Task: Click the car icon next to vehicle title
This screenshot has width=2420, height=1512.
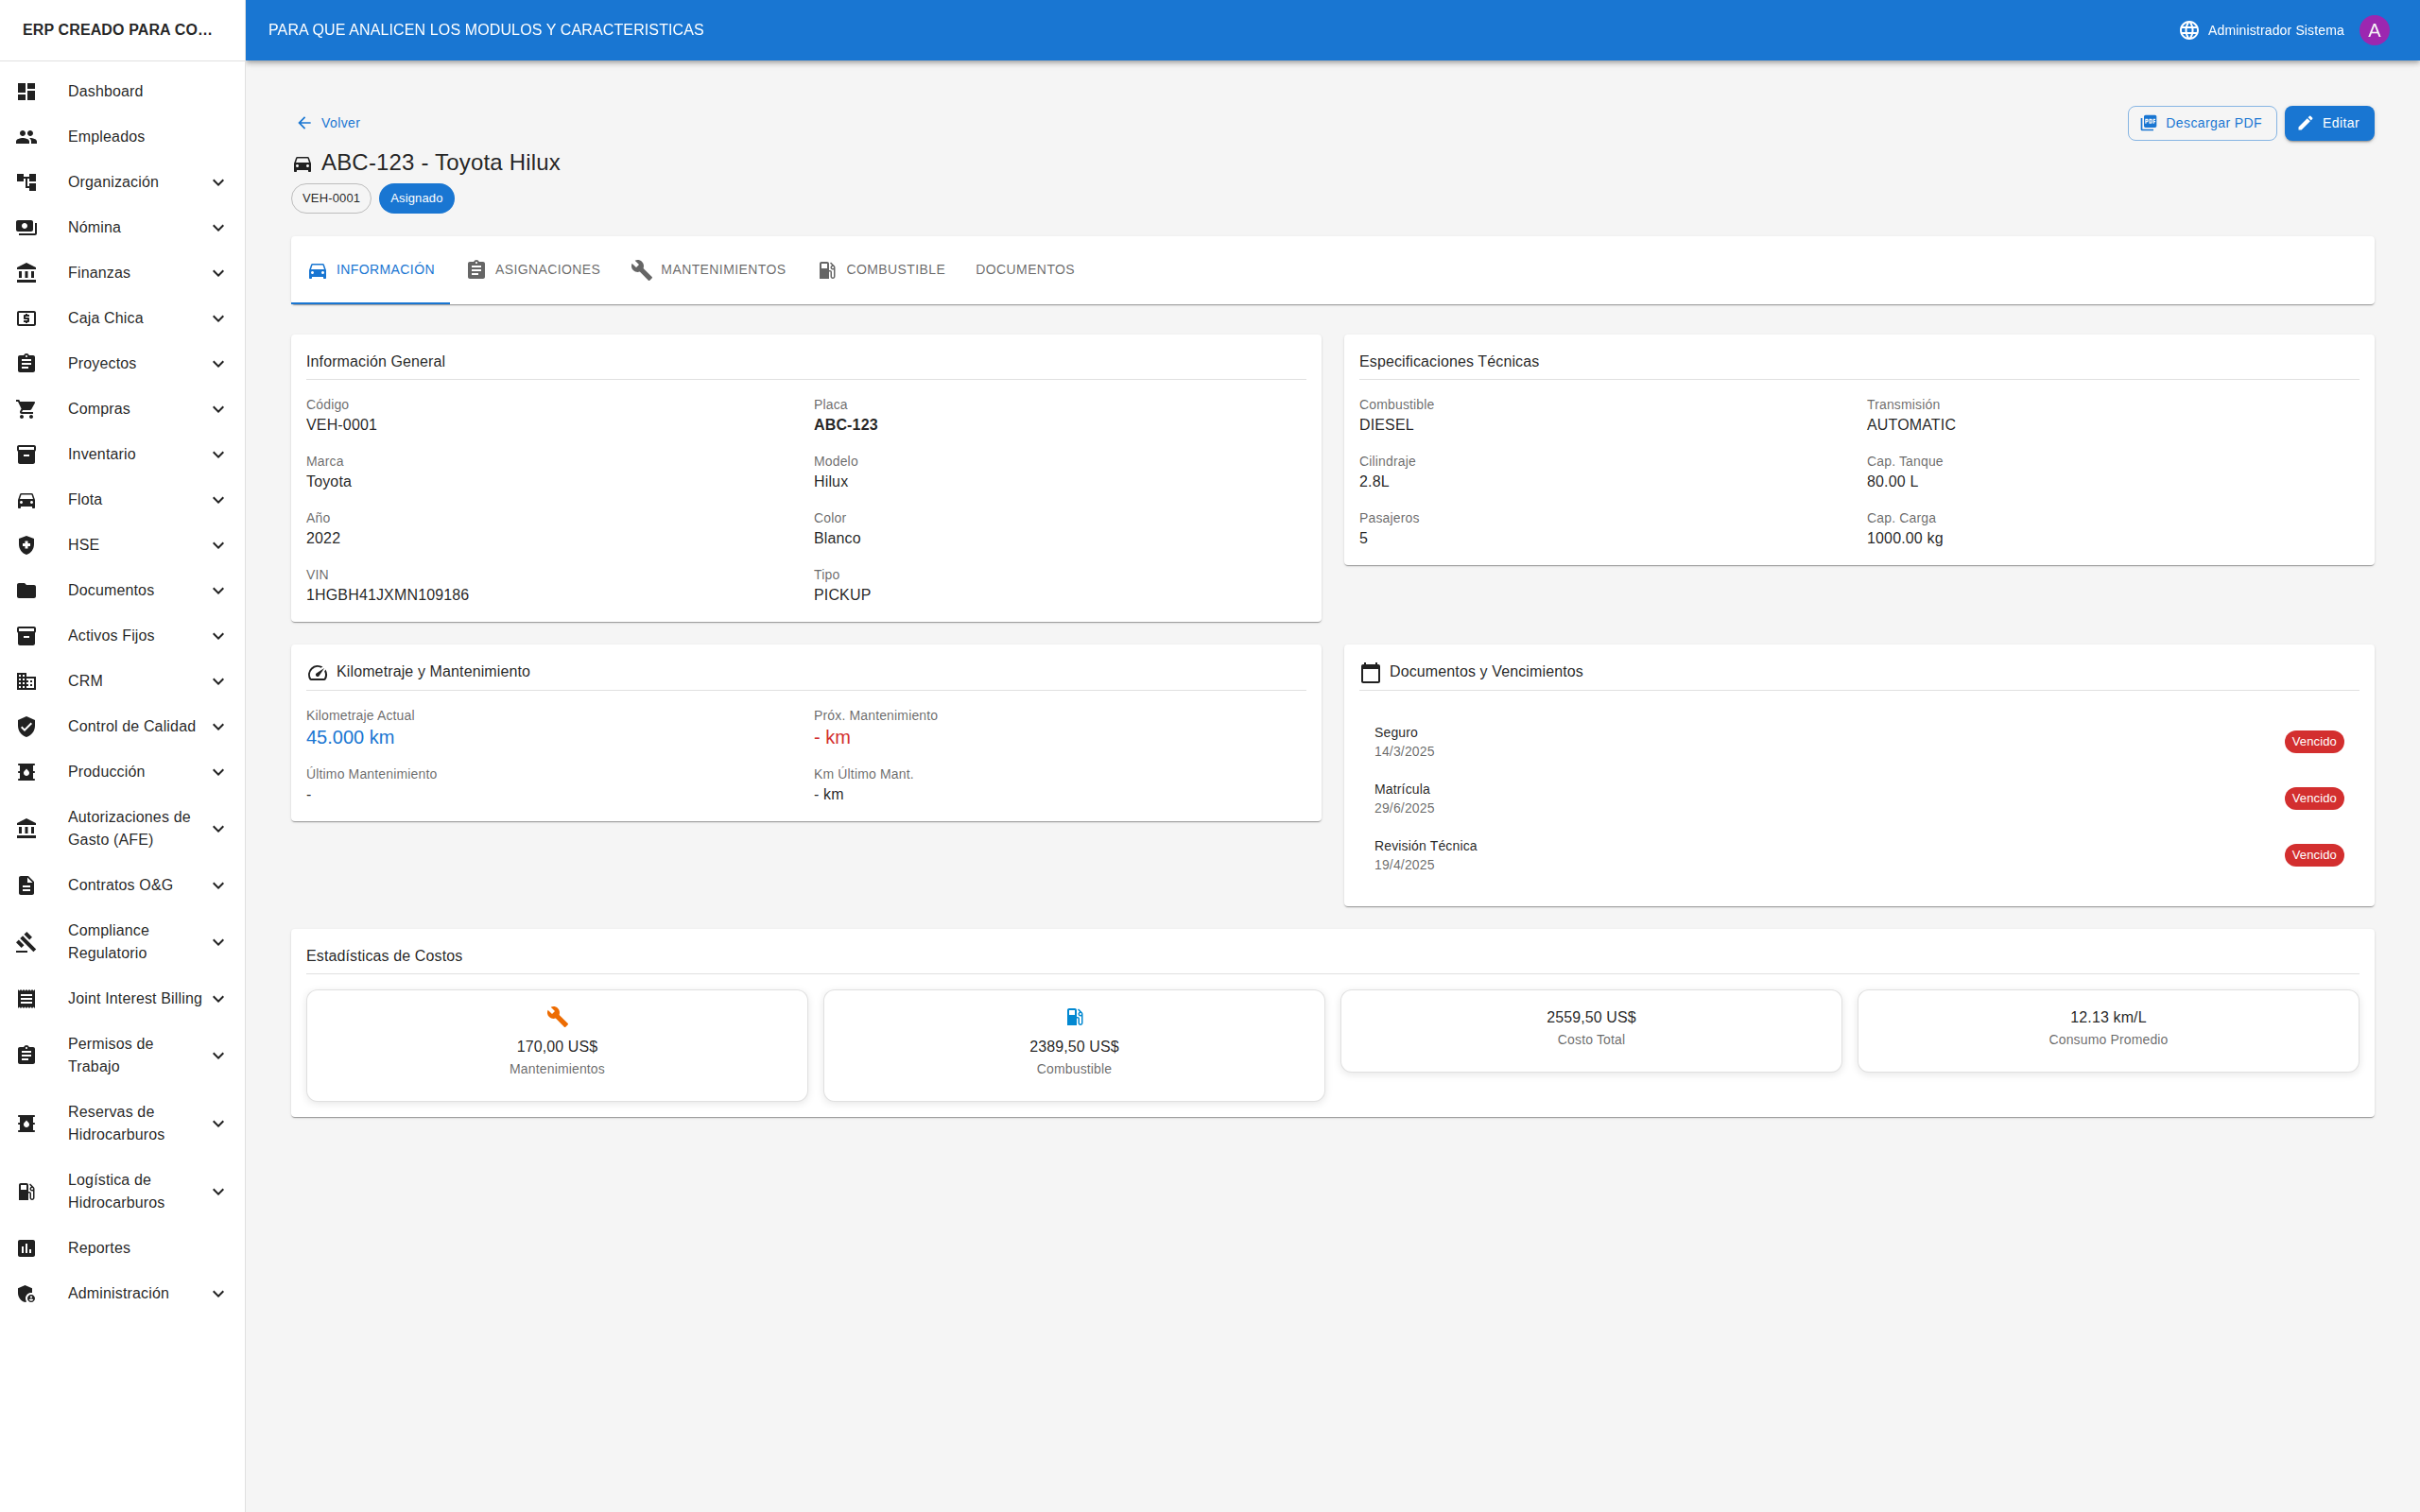Action: [302, 164]
